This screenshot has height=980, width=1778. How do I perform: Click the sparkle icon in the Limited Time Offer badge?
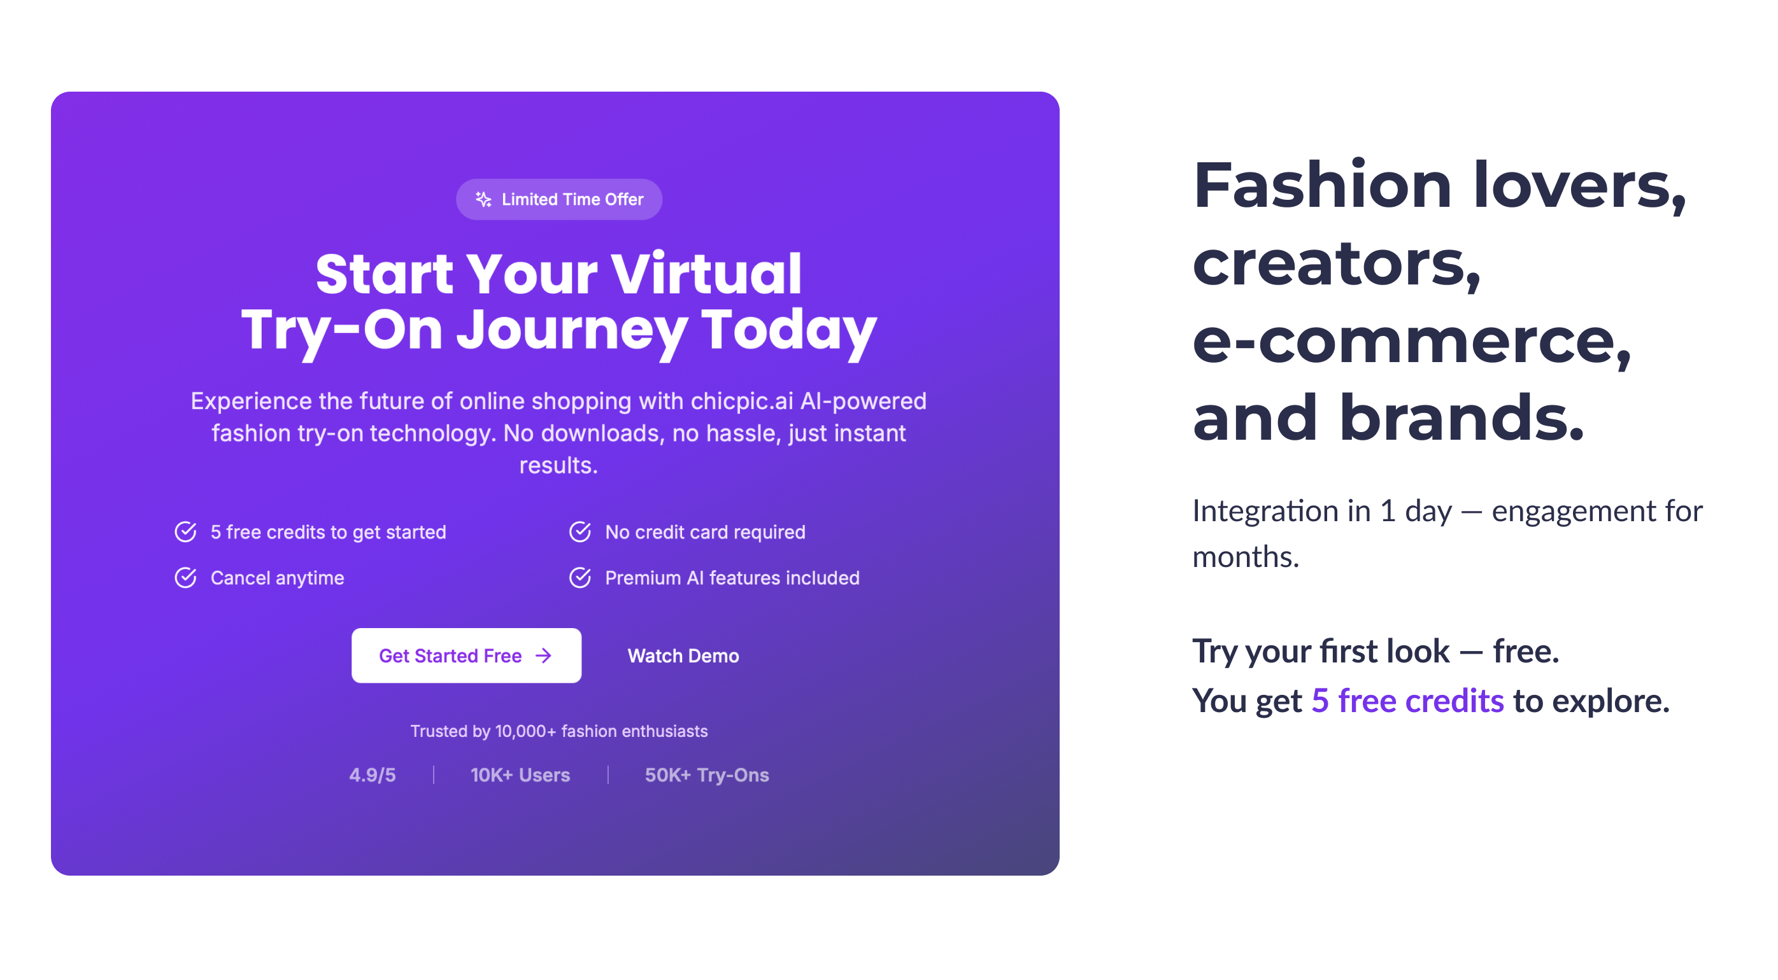[x=483, y=199]
